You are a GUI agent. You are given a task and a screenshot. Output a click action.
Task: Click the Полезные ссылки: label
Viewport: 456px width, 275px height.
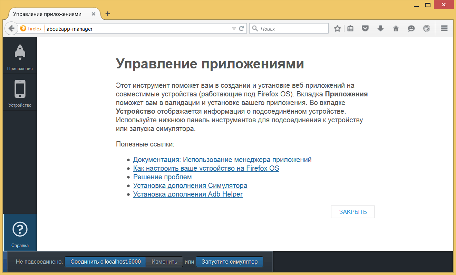(145, 144)
